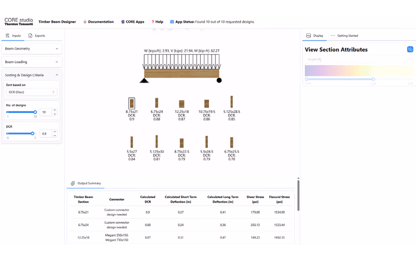Image resolution: width=416 pixels, height=260 pixels.
Task: Click the triangular pin support of the beam
Action: (x=144, y=81)
